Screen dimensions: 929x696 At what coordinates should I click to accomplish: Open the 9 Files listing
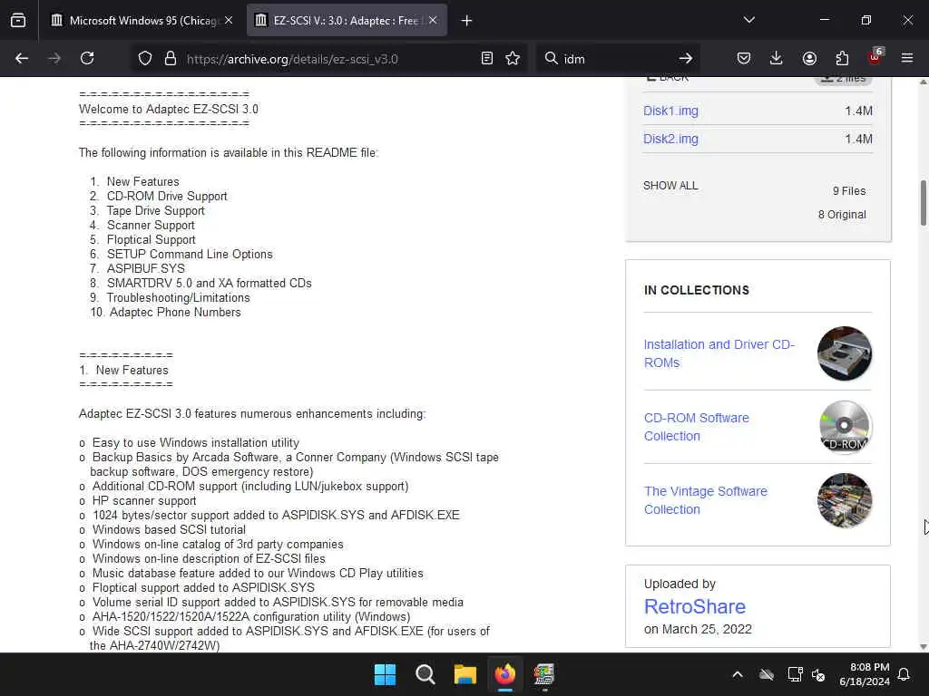(x=849, y=191)
